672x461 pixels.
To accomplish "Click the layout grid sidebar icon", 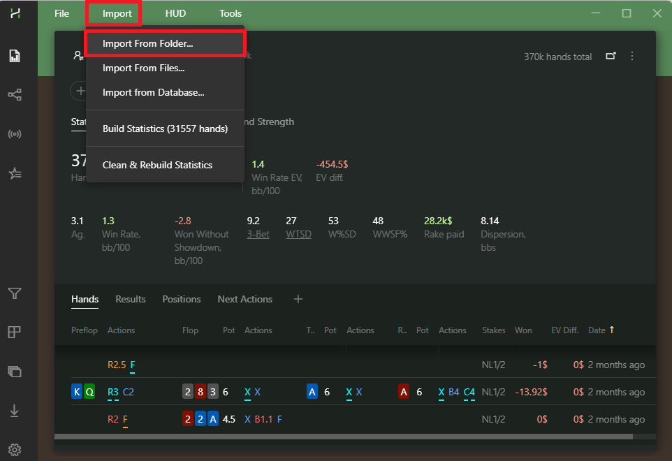I will point(14,332).
